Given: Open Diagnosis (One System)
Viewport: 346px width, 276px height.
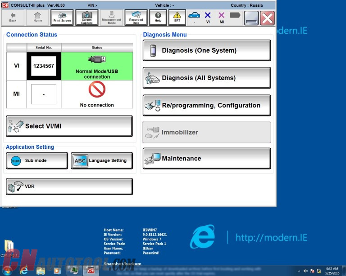Looking at the screenshot, I should point(207,50).
